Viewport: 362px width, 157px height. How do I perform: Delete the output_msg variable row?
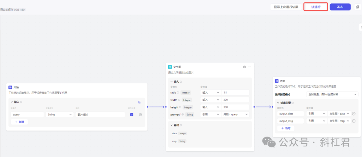coord(354,121)
